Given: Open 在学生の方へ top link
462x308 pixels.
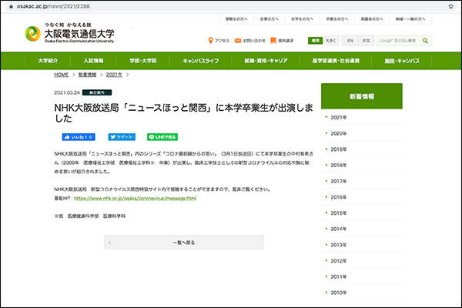Looking at the screenshot, I should pyautogui.click(x=302, y=18).
